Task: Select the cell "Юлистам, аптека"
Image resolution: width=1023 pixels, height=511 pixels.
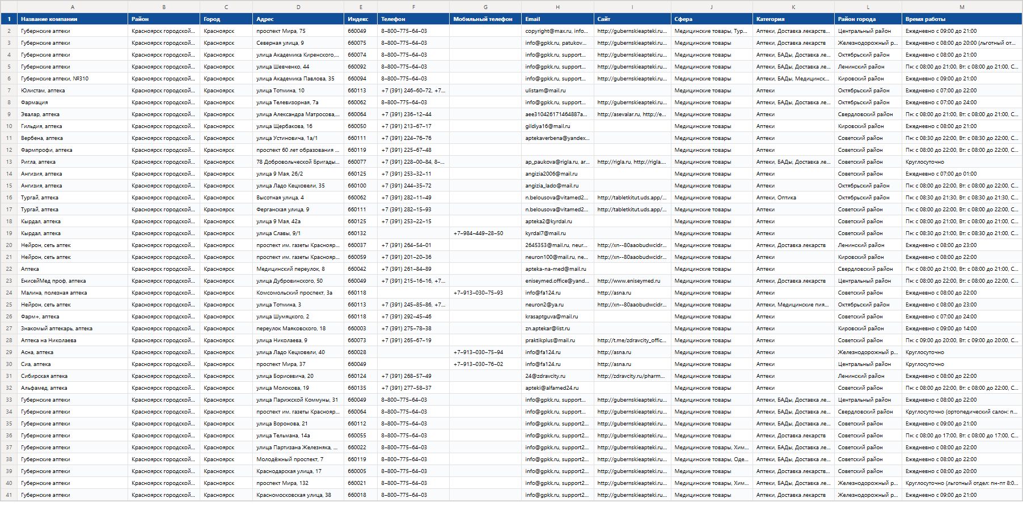Action: 73,91
